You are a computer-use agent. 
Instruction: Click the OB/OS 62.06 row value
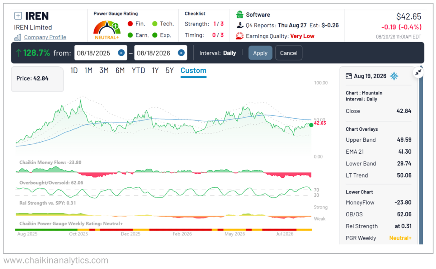coord(404,214)
